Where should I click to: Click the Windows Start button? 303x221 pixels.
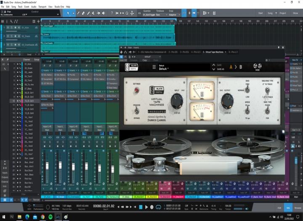click(x=4, y=217)
